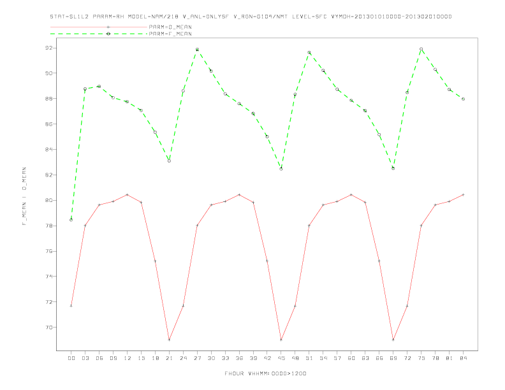Click the x-axis tick label 03
This screenshot has height=390, width=505.
click(x=85, y=358)
